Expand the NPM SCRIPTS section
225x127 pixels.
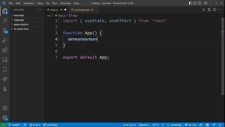pyautogui.click(x=27, y=24)
